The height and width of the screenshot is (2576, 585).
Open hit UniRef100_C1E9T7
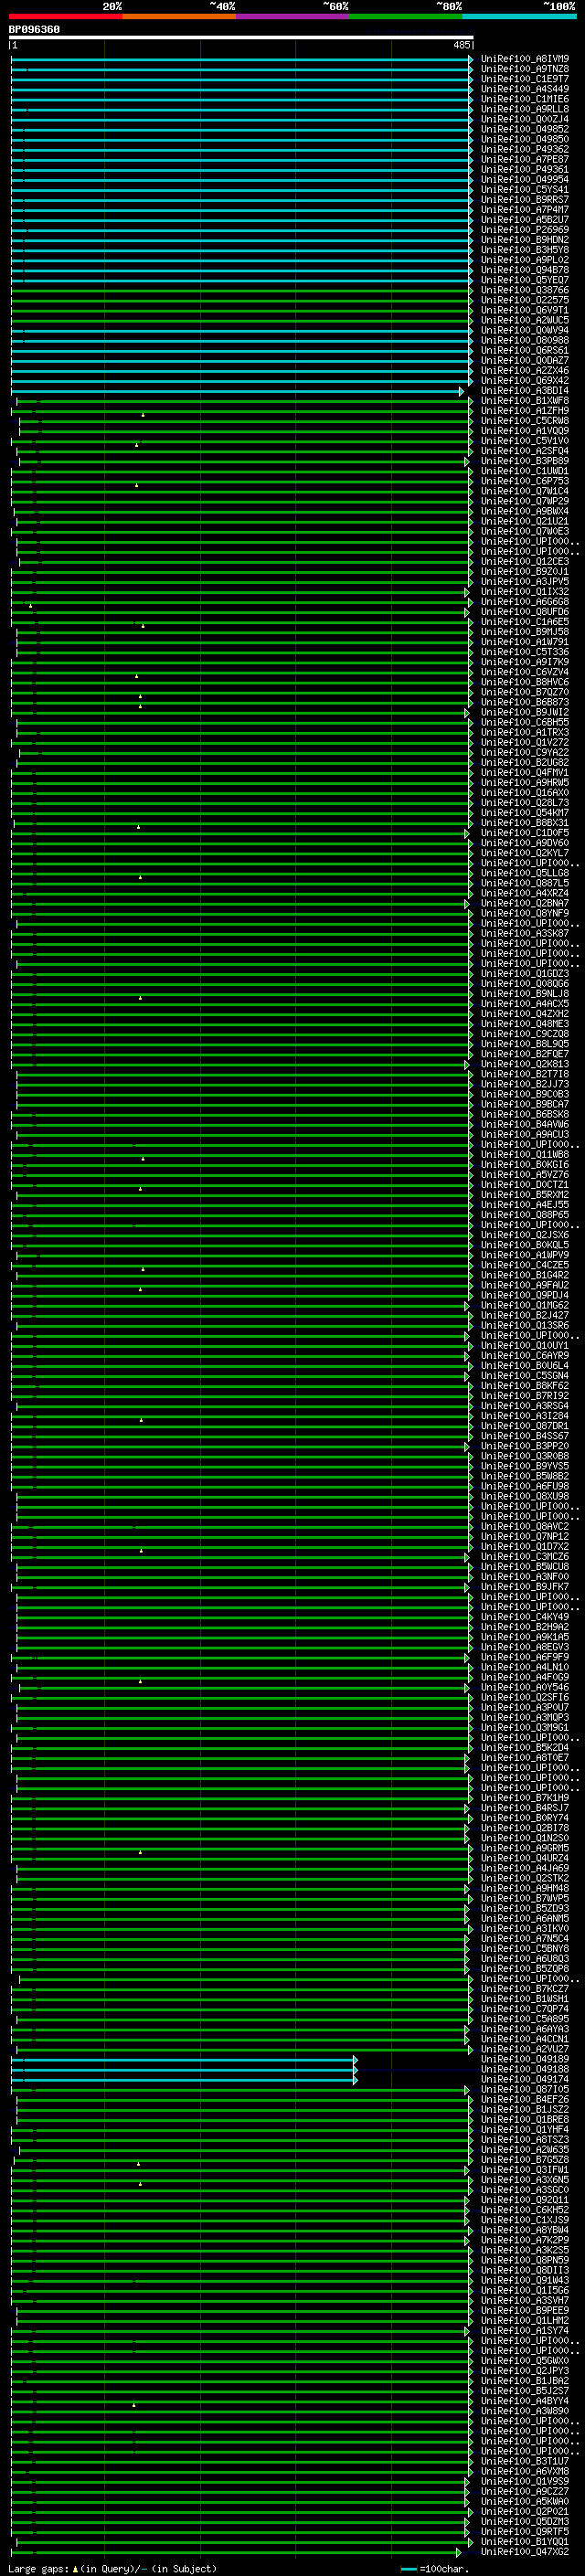coord(525,79)
